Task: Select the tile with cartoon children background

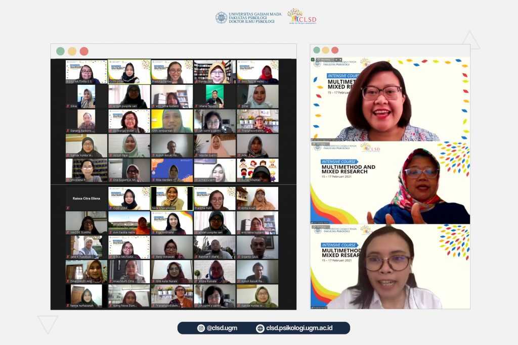Action: (257, 170)
